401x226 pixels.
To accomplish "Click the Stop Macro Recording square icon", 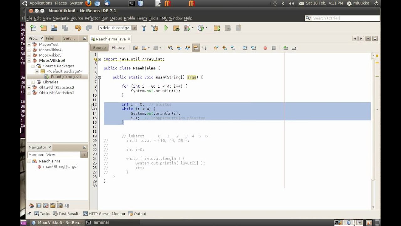I will [274, 48].
